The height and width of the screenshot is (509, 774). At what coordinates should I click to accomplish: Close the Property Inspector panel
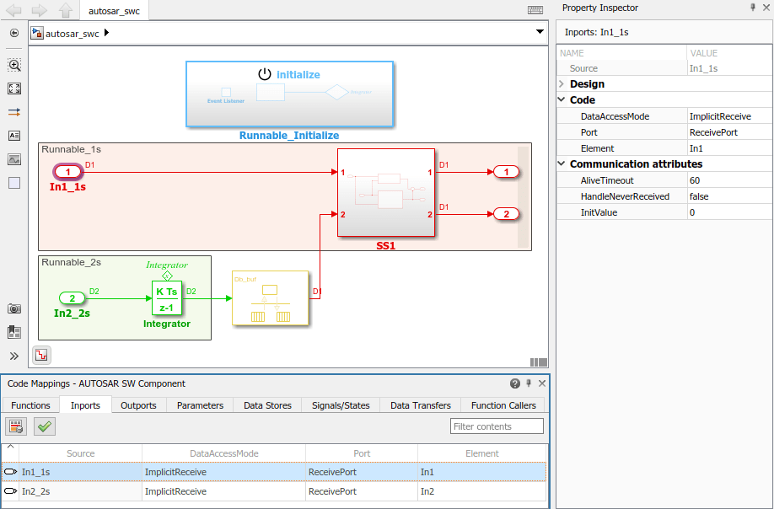tap(766, 8)
